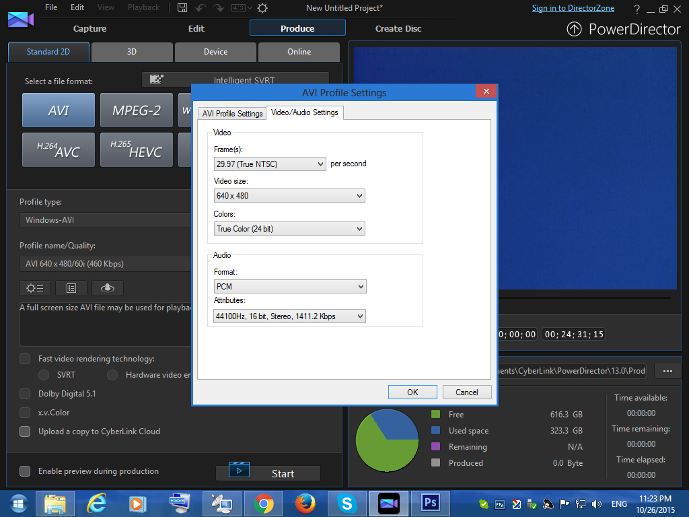Click the profile details list icon

pyautogui.click(x=71, y=288)
